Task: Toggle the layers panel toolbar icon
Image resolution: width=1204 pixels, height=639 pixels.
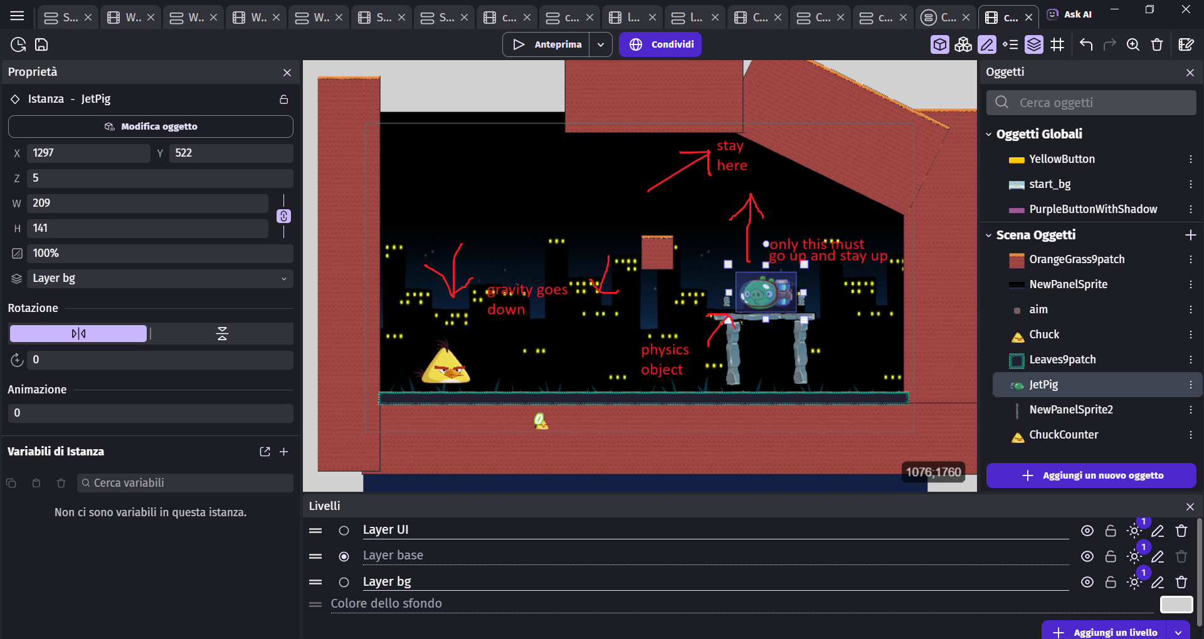Action: 1034,44
